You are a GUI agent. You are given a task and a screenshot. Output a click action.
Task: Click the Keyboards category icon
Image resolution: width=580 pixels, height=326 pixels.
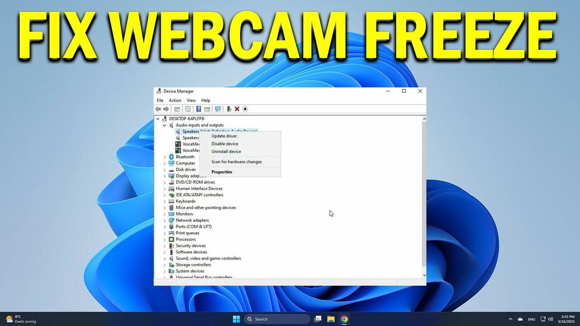[171, 201]
